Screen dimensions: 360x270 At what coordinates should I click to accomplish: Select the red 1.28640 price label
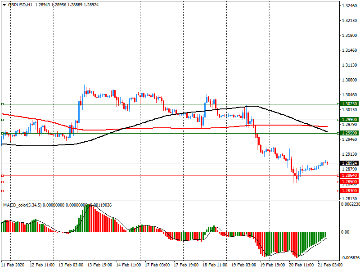pyautogui.click(x=349, y=175)
